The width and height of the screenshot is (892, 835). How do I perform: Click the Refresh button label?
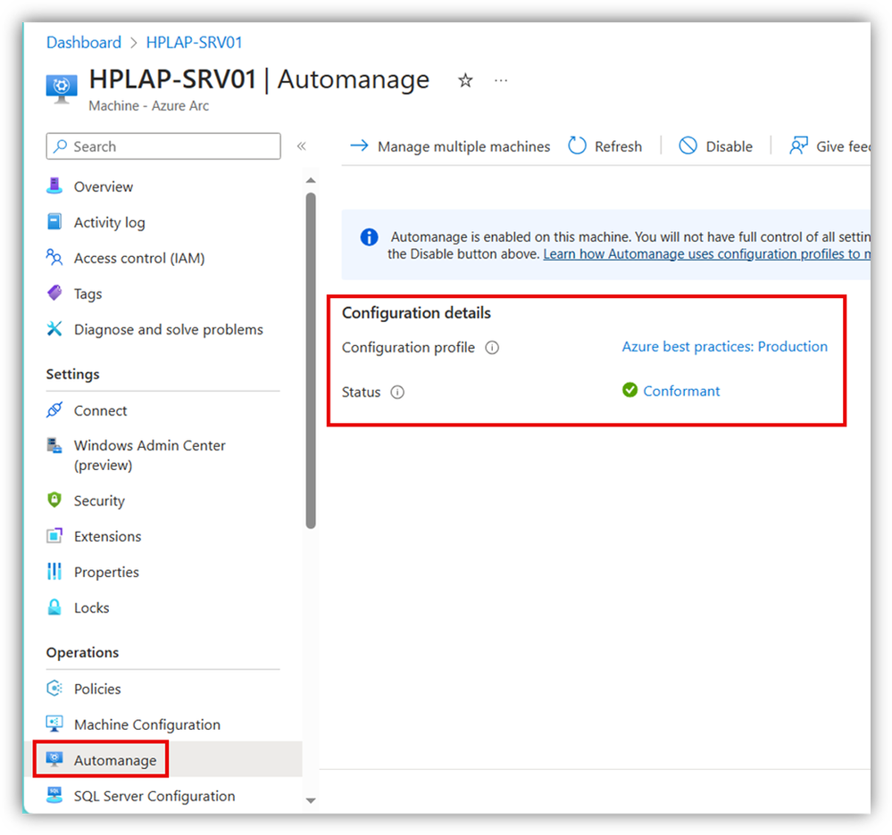click(x=618, y=146)
